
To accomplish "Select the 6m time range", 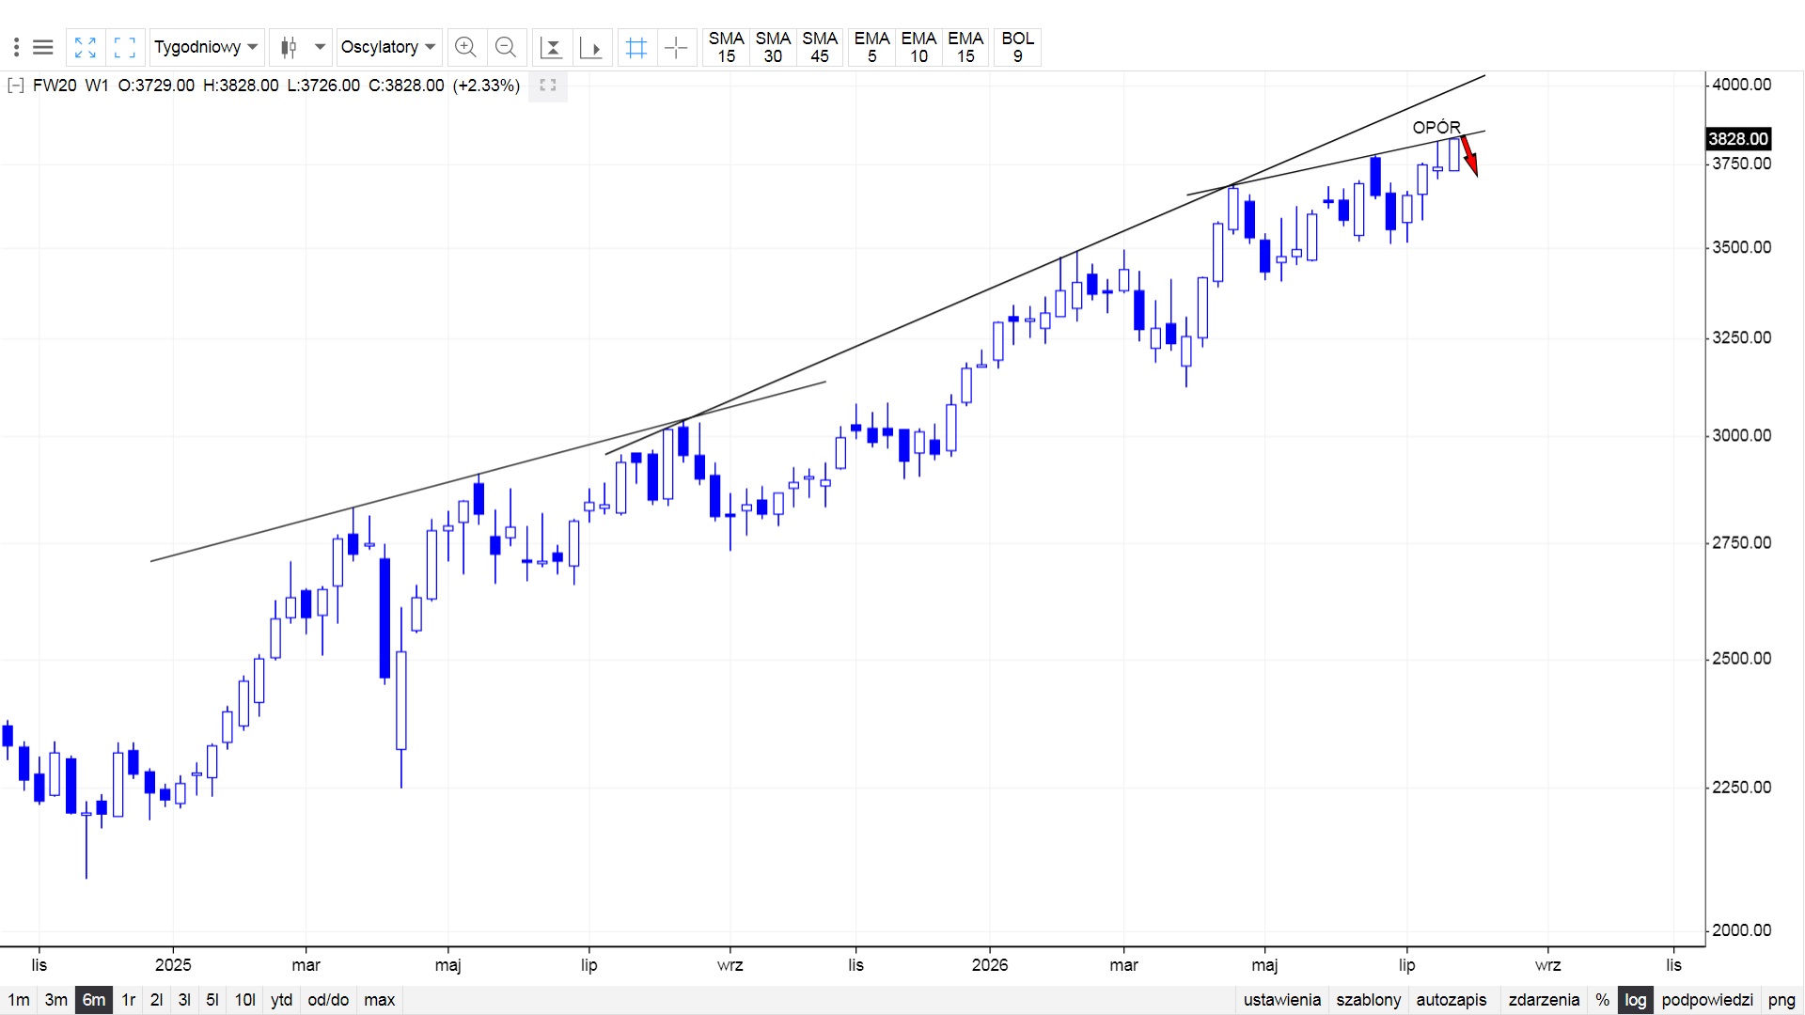I will (x=94, y=1000).
